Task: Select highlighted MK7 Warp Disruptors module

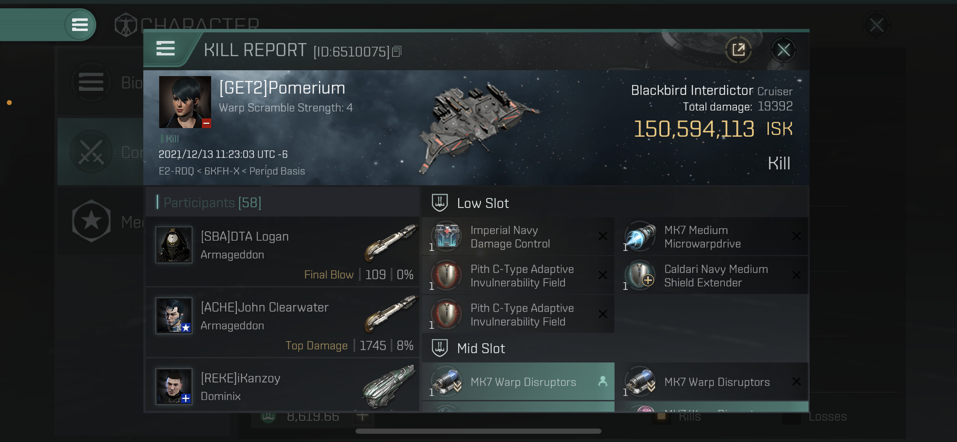Action: coord(518,381)
